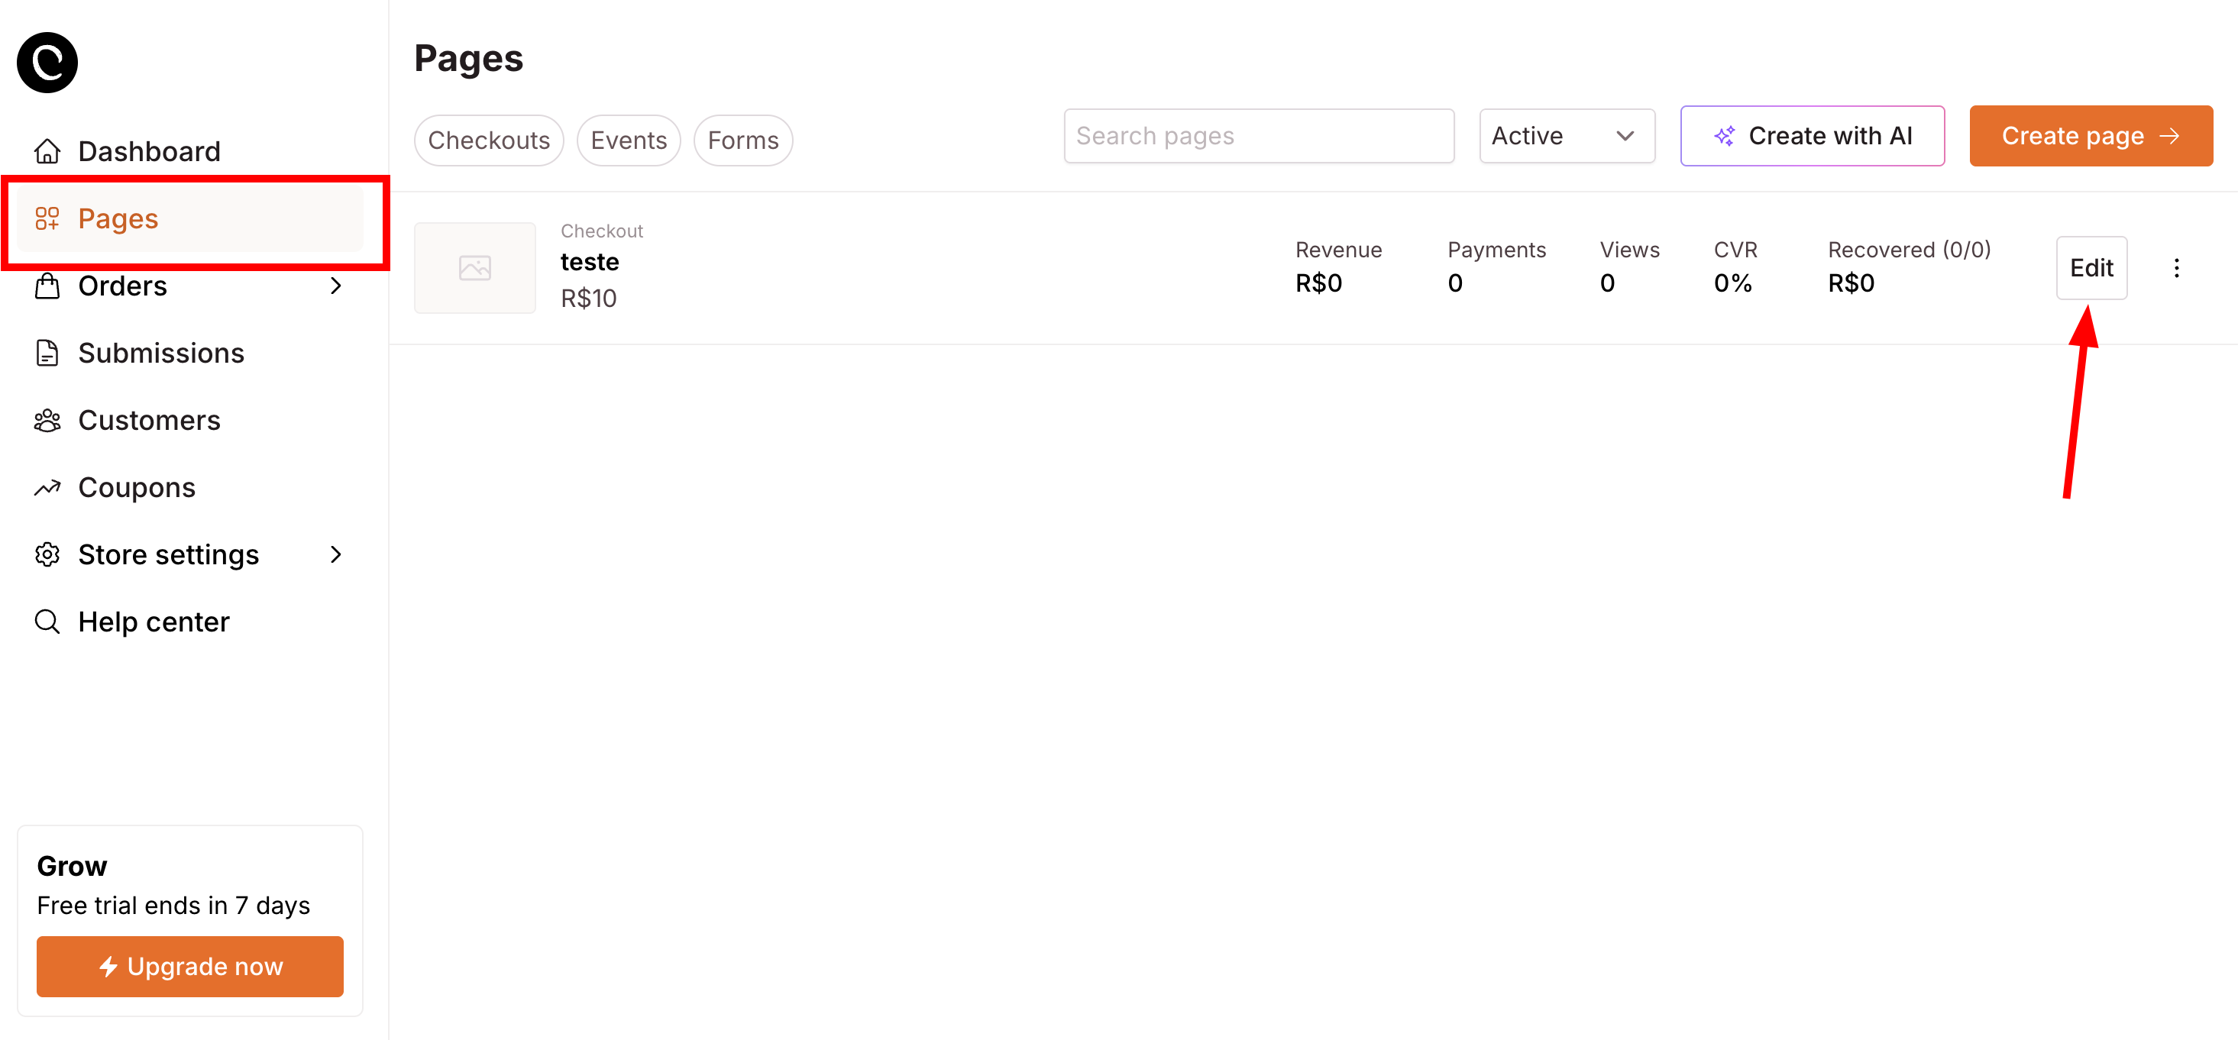Click the round logo icon at top of sidebar
2238x1040 pixels.
click(47, 63)
